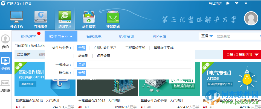Filter by 建筑施工实战
The width and height of the screenshot is (261, 109).
pyautogui.click(x=164, y=48)
